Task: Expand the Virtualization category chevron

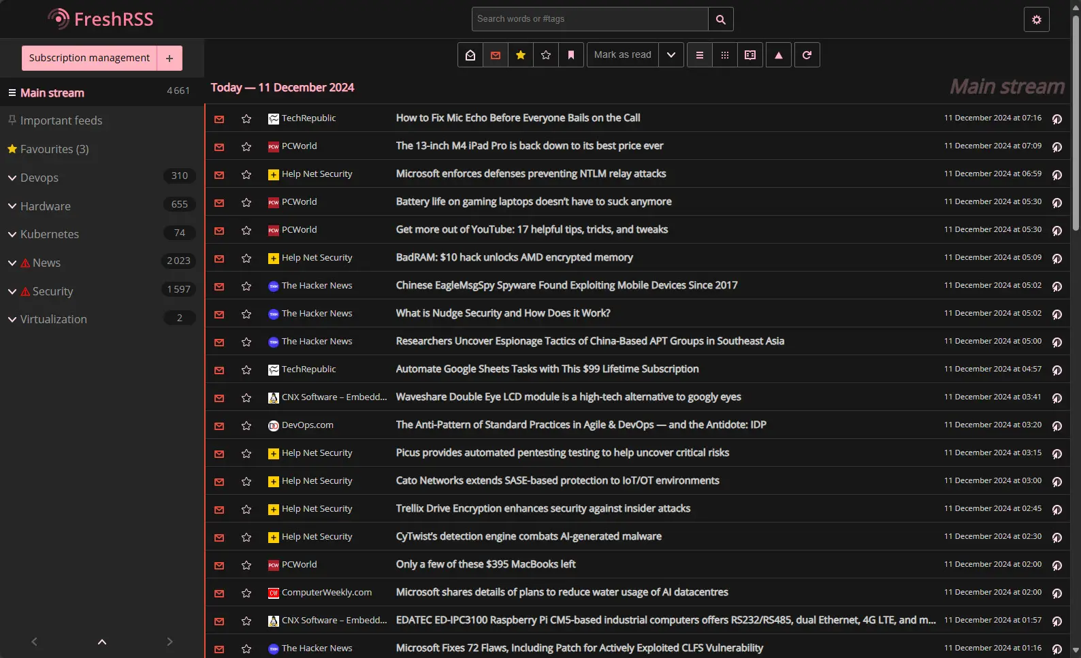Action: [12, 320]
